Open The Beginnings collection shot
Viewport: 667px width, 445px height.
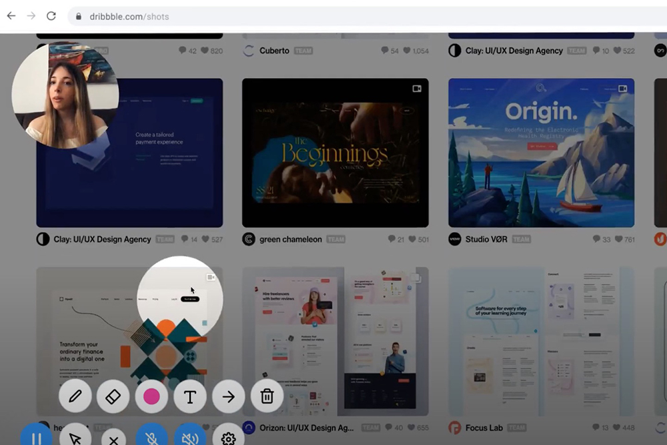coord(335,153)
